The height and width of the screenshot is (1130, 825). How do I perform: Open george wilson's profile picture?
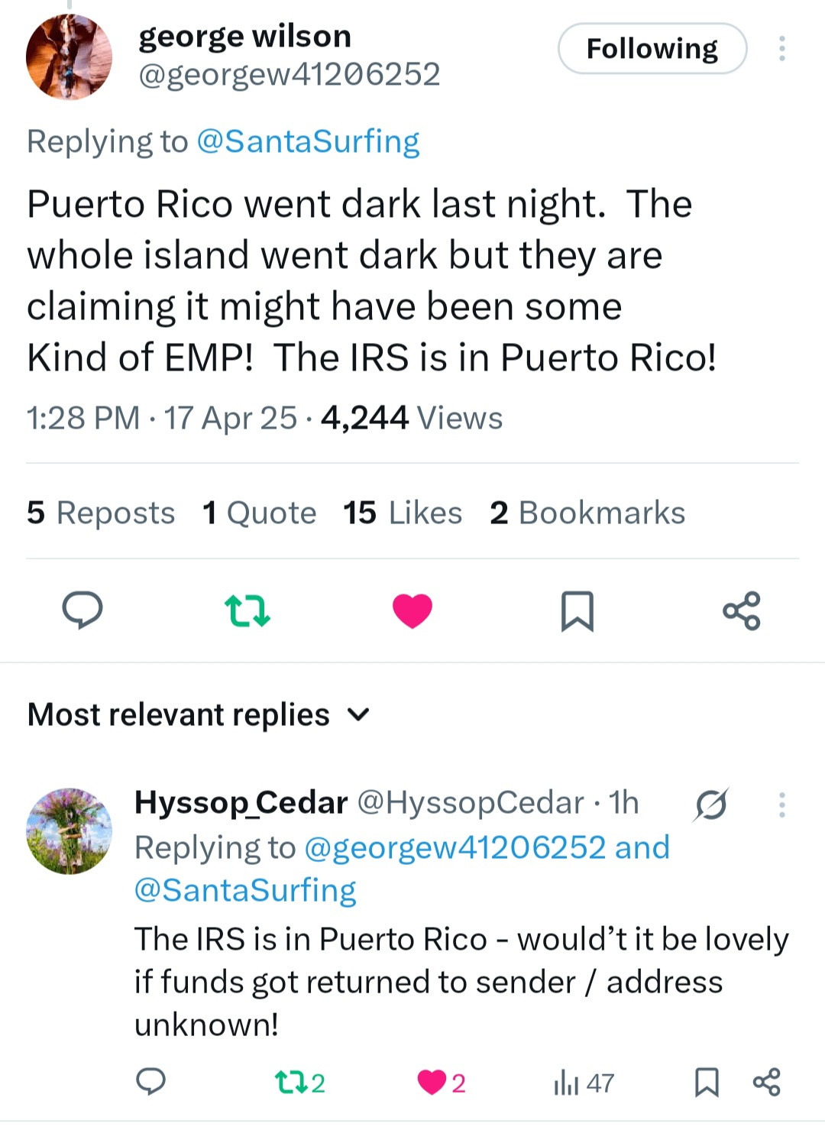(70, 57)
